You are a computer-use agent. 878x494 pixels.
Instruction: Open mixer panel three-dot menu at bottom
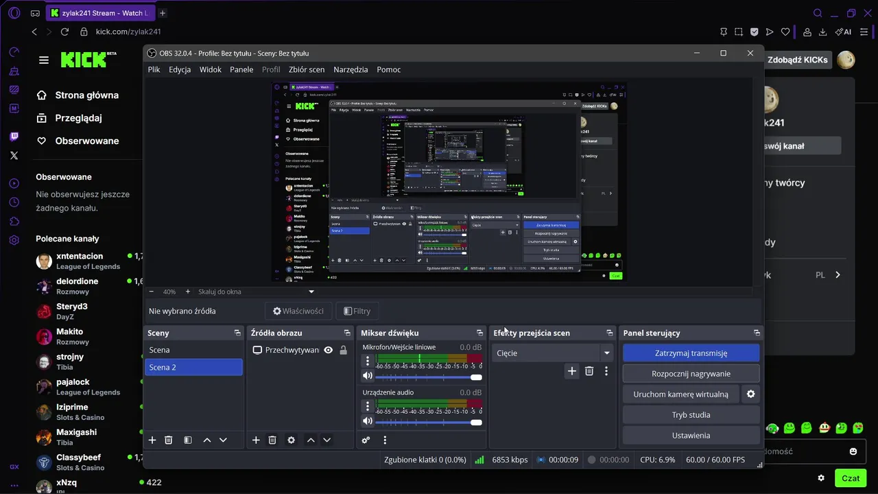click(x=385, y=440)
